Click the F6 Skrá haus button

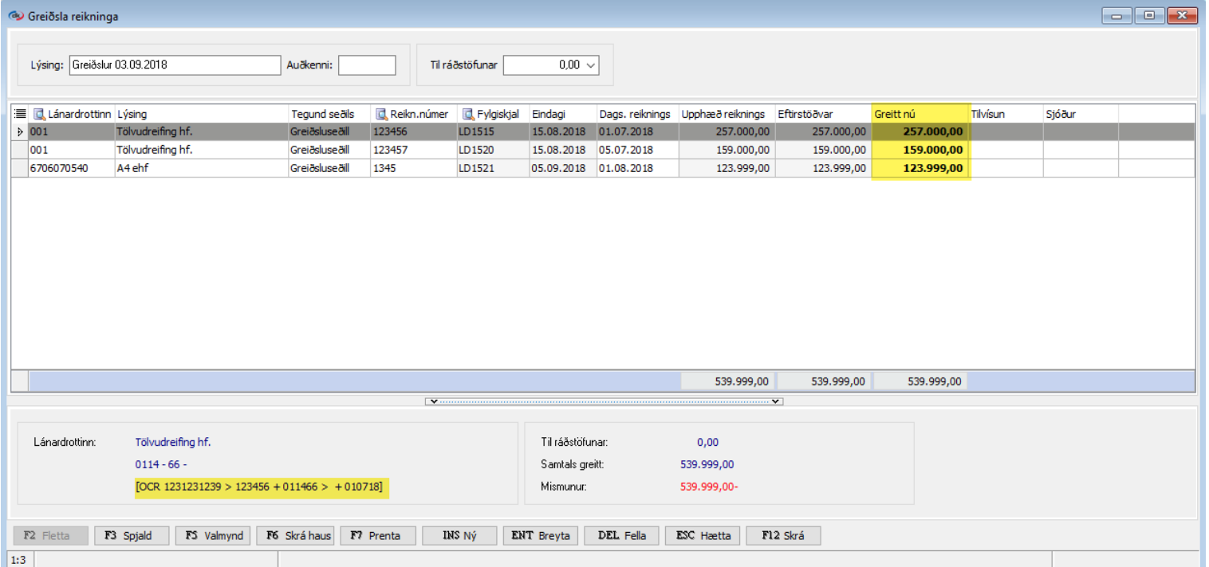click(x=296, y=536)
